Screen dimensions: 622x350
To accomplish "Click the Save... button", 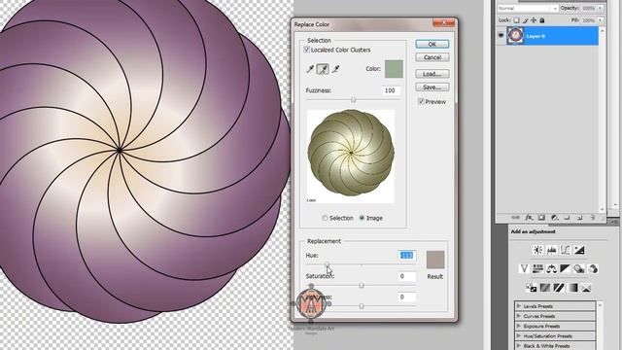I will point(432,87).
